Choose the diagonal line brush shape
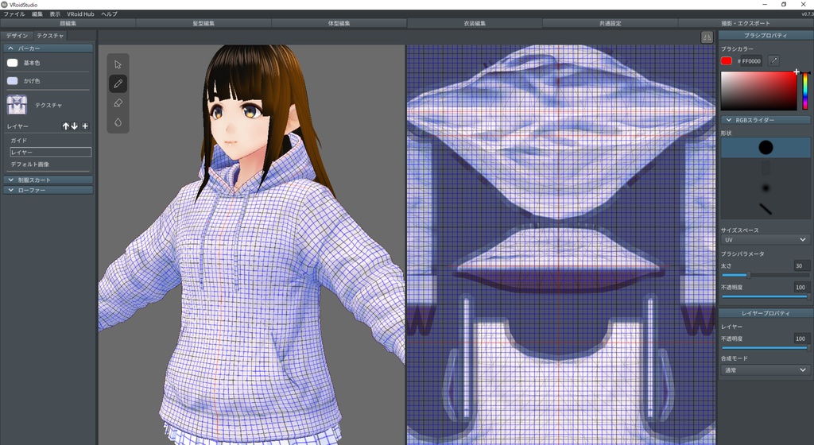 [766, 208]
